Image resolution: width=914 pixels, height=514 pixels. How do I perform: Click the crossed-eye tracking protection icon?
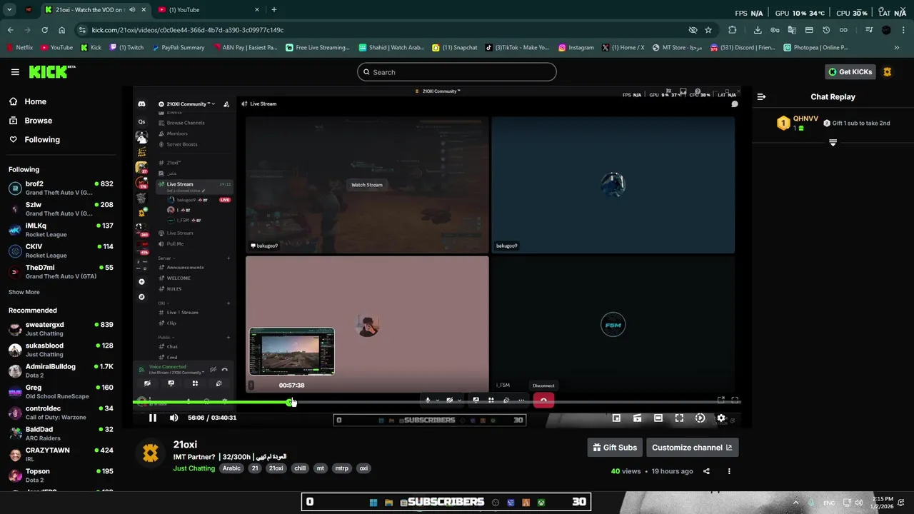click(x=693, y=30)
